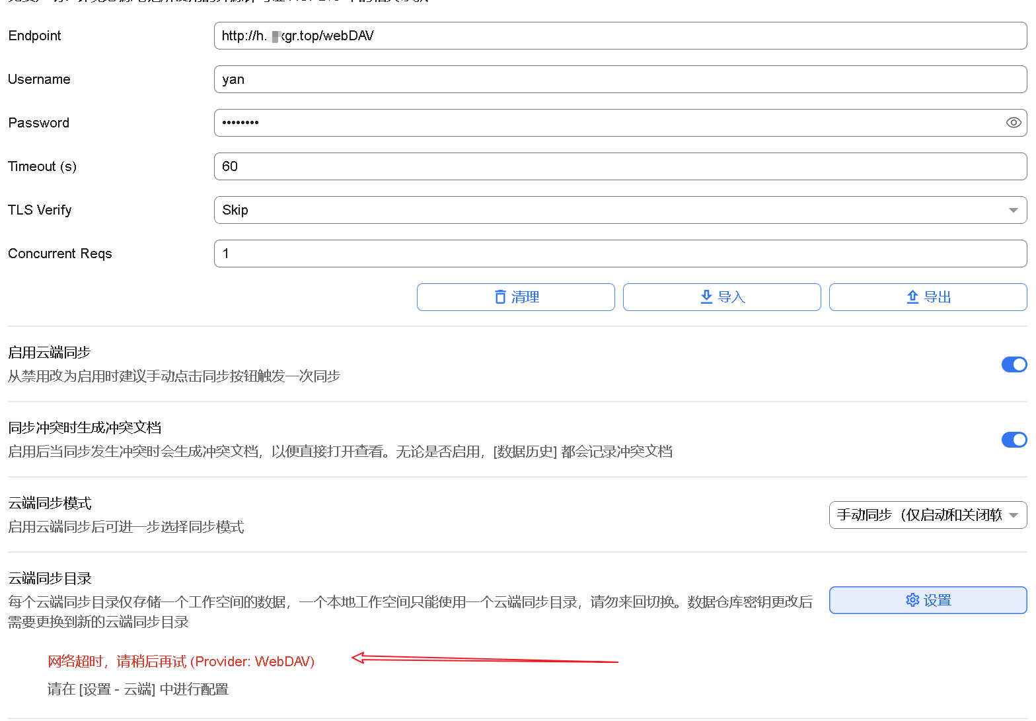The height and width of the screenshot is (721, 1036).
Task: Click the 导出 export button
Action: click(x=928, y=297)
